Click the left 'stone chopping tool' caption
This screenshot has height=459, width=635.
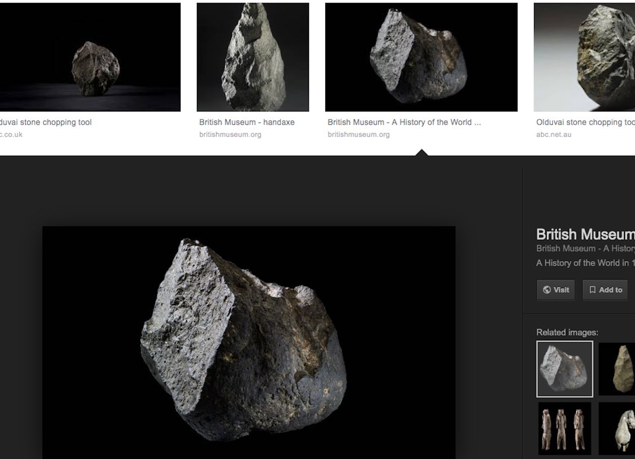45,122
